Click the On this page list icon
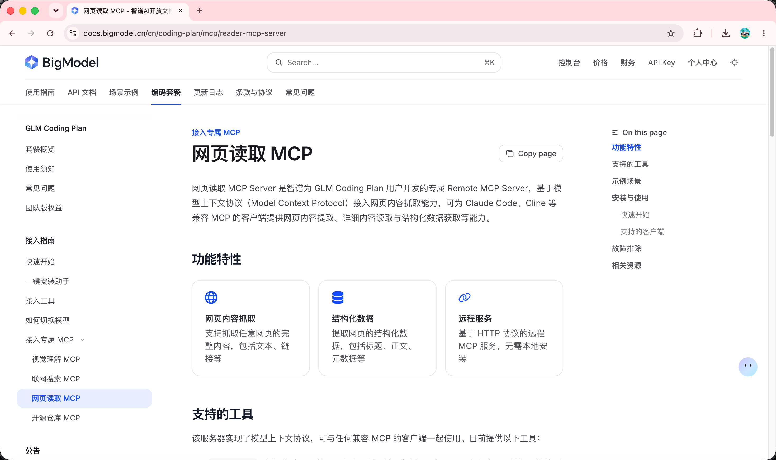Image resolution: width=776 pixels, height=460 pixels. click(615, 132)
